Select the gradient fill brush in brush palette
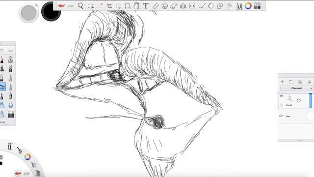This screenshot has height=177, width=314. (x=11, y=115)
